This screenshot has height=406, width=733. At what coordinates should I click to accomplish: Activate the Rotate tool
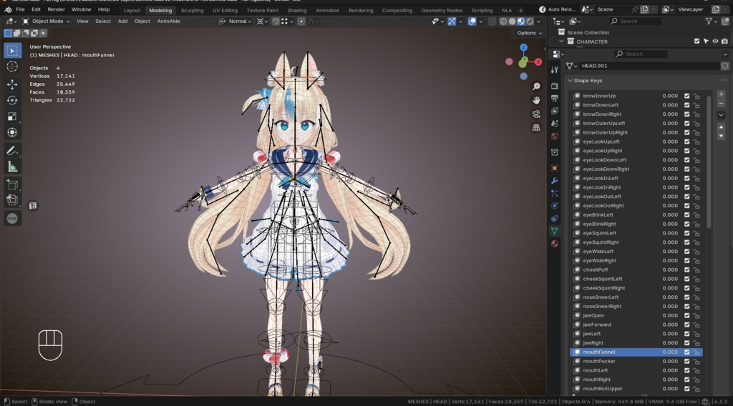point(12,100)
